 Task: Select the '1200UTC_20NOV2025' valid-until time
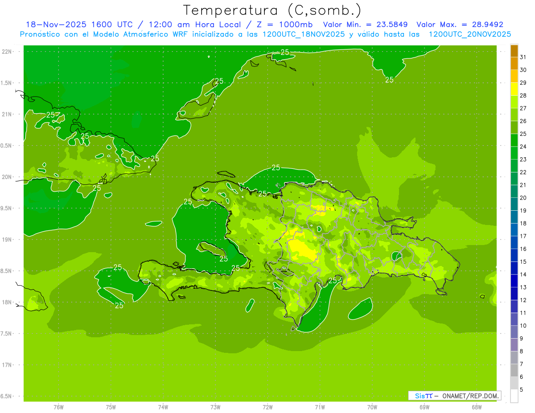click(x=470, y=34)
